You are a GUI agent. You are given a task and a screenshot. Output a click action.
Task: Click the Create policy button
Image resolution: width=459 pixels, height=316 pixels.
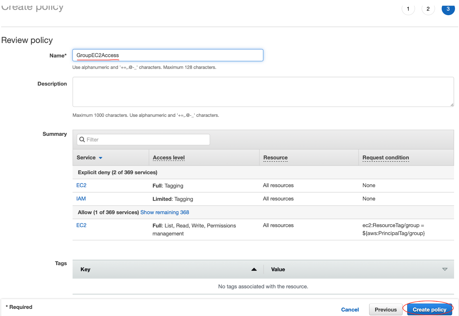click(x=429, y=309)
